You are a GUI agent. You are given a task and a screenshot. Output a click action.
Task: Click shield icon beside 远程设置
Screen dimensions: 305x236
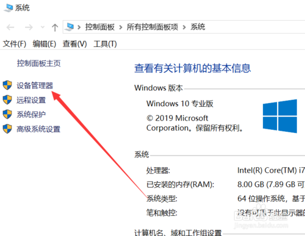pyautogui.click(x=7, y=100)
